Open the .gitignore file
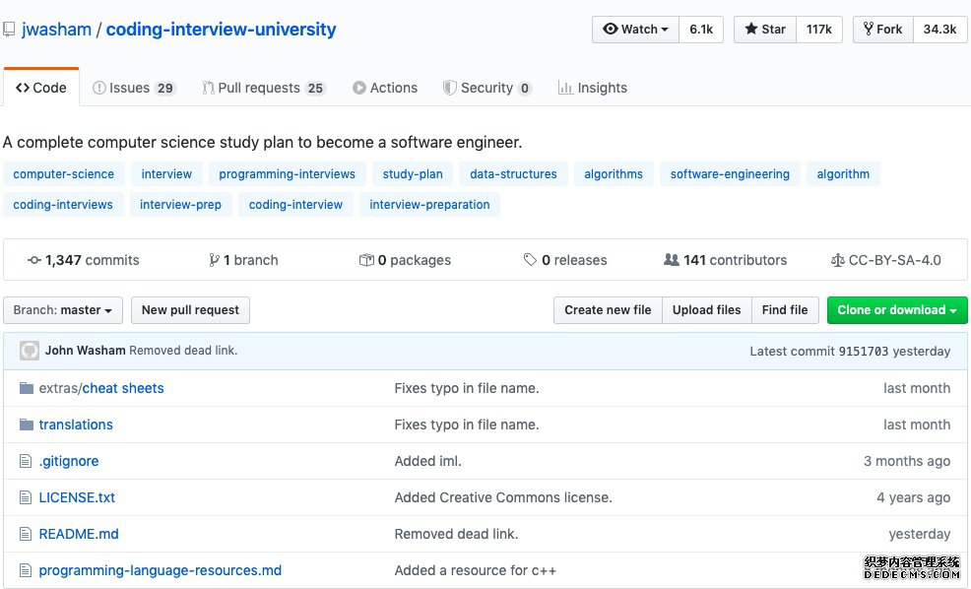This screenshot has width=971, height=589. [x=69, y=461]
